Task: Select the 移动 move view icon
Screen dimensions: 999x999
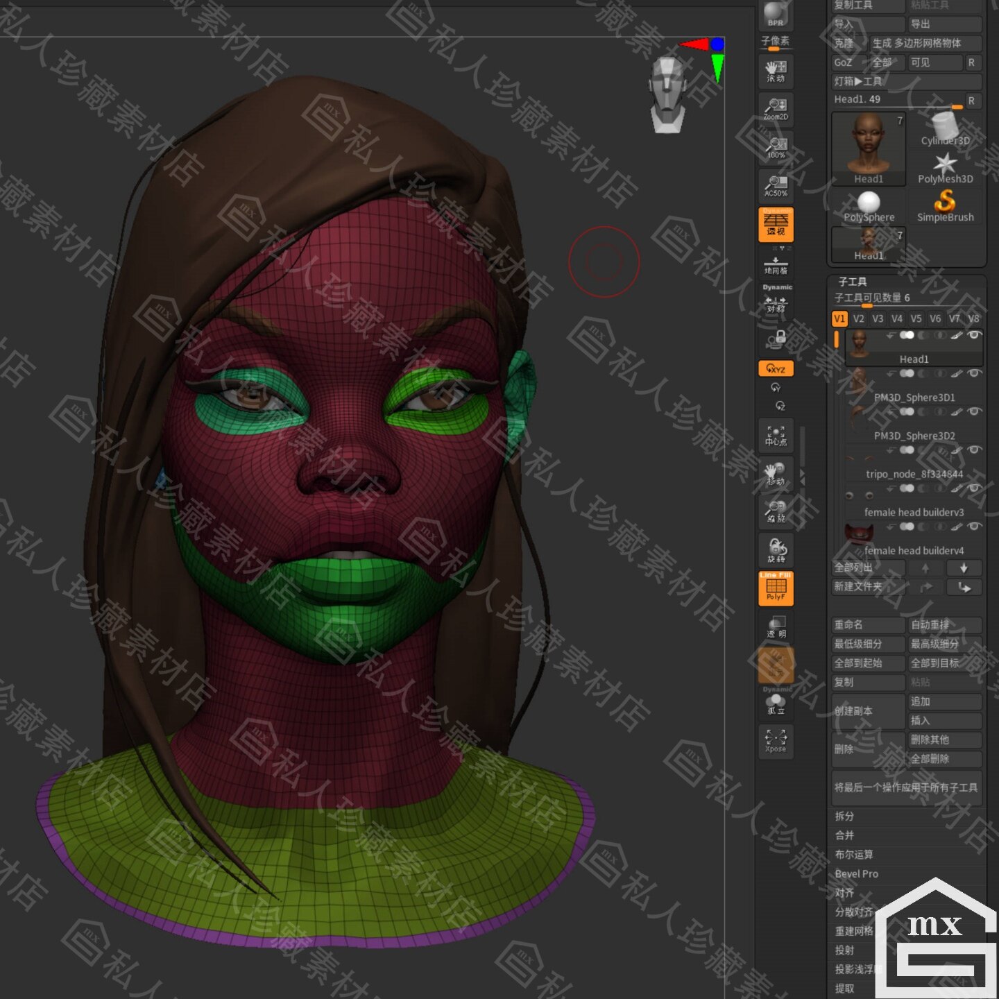Action: (x=776, y=474)
